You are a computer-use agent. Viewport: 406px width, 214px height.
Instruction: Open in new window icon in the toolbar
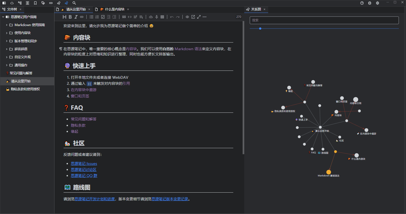(x=193, y=17)
